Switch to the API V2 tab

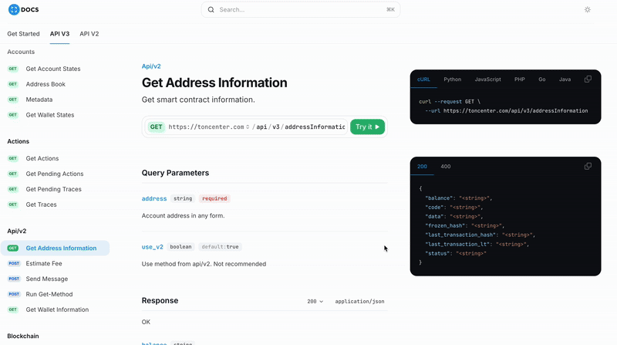89,33
